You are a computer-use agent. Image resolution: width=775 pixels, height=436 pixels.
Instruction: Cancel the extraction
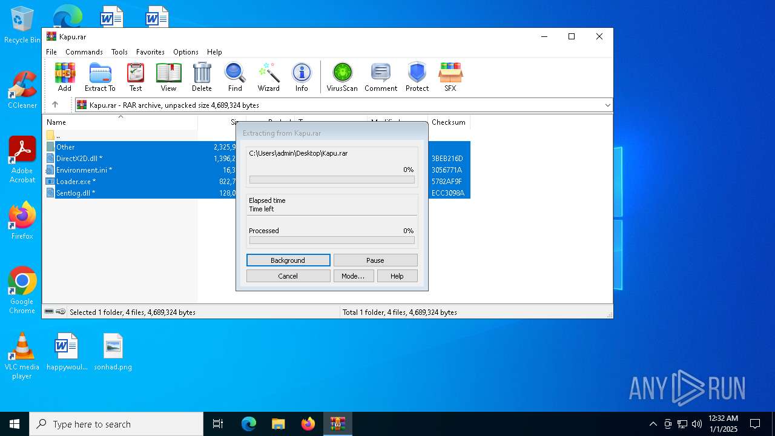click(x=288, y=276)
